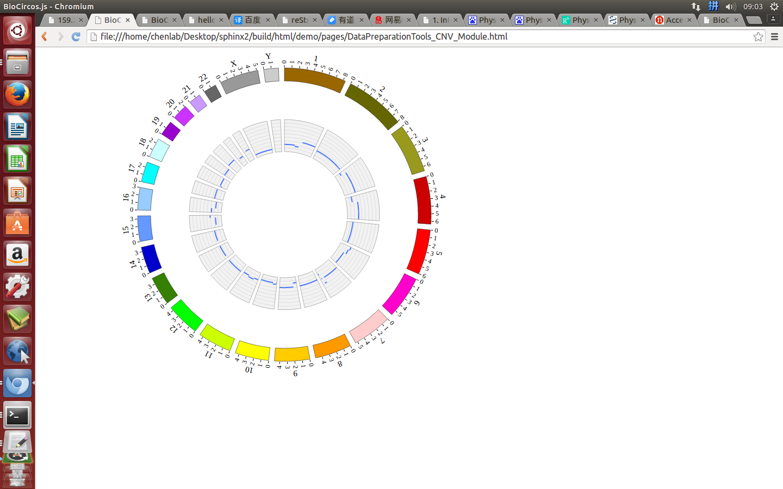783x489 pixels.
Task: Close the active BioC tab
Action: click(128, 20)
